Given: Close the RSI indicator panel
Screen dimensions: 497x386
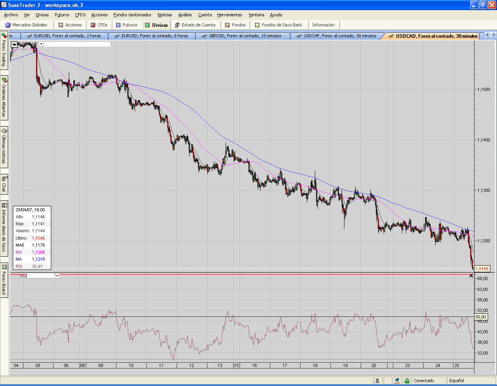Looking at the screenshot, I should click(471, 276).
